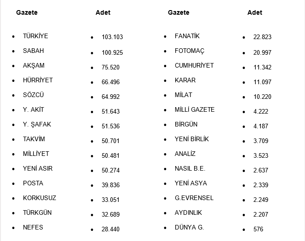Click the HÜRRİYET list item
Screen dimensions: 305x241
[x=38, y=80]
